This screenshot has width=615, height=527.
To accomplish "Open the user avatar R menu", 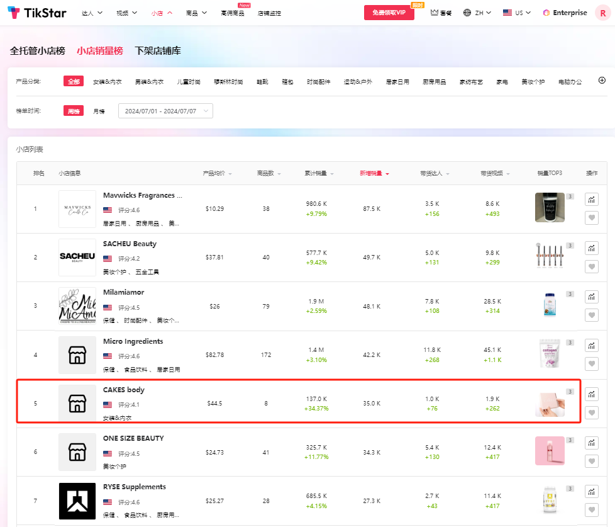I will [x=603, y=13].
